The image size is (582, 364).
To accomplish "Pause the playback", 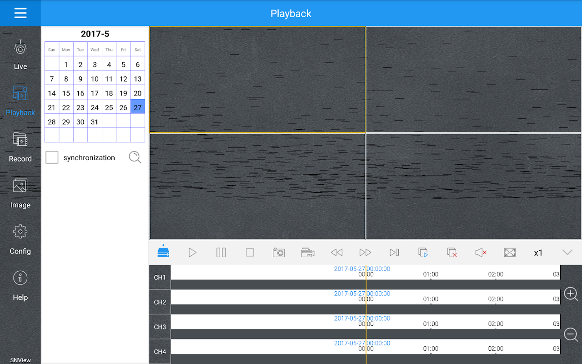I will [x=221, y=252].
